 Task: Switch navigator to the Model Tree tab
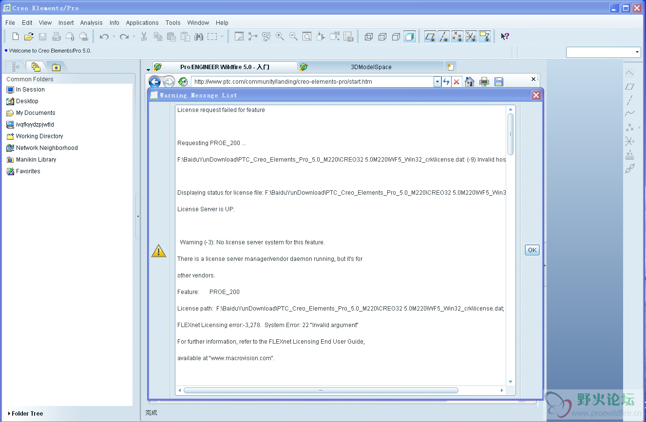(x=16, y=67)
